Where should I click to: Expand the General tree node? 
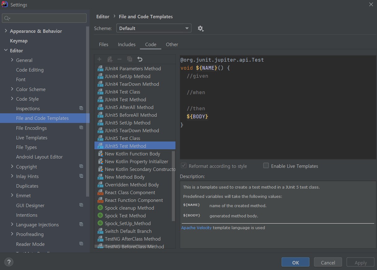pos(12,60)
